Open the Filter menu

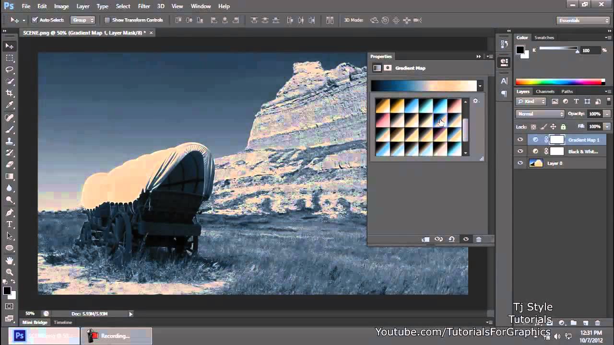point(144,6)
